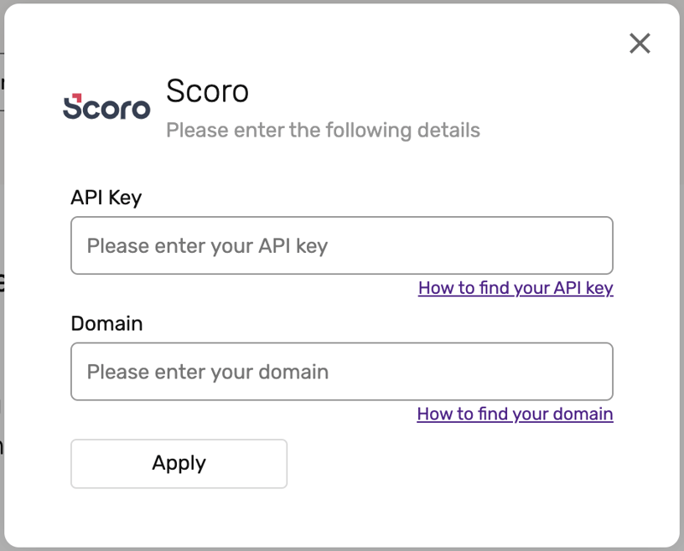
Task: Focus the field with placeholder 'Please enter your API key'
Action: 342,245
